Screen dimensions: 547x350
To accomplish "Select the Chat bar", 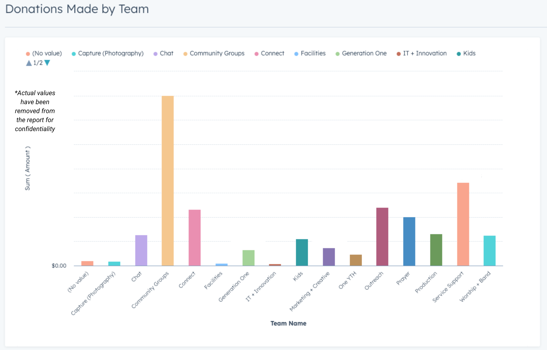I will (x=141, y=250).
